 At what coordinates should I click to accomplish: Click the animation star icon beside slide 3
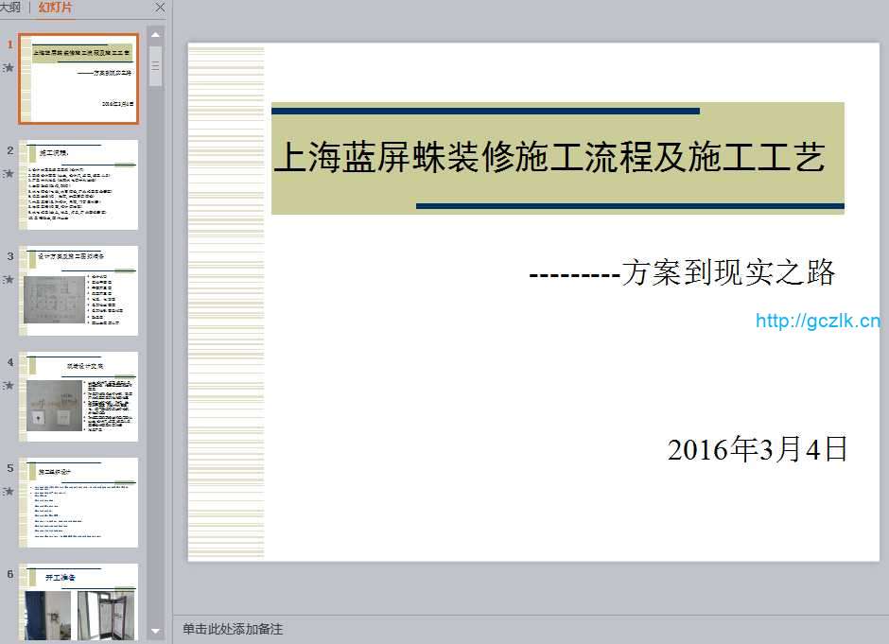pos(9,279)
